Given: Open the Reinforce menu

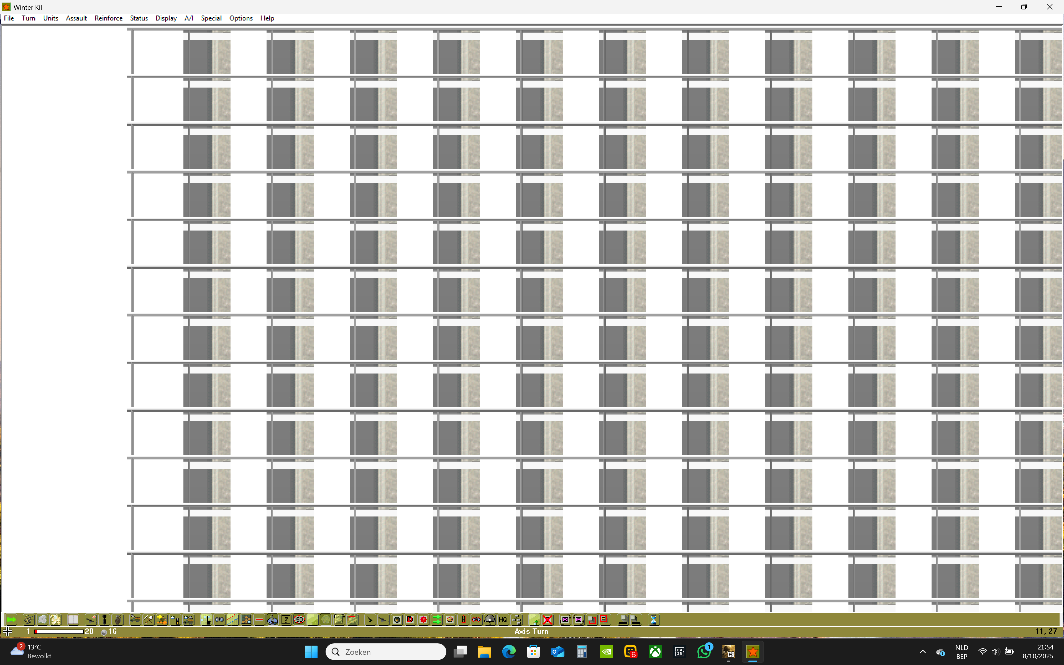Looking at the screenshot, I should 108,18.
